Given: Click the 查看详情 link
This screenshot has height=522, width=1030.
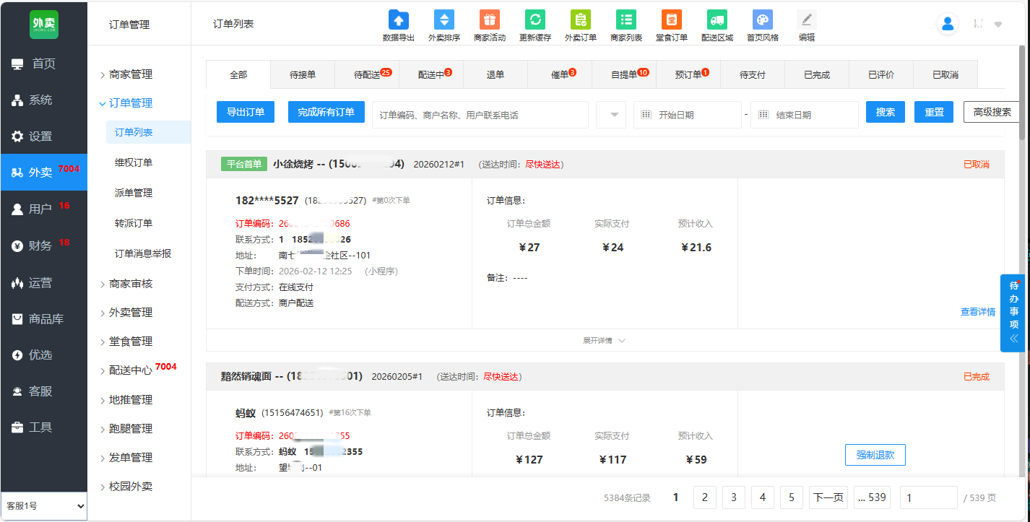Looking at the screenshot, I should (x=977, y=312).
